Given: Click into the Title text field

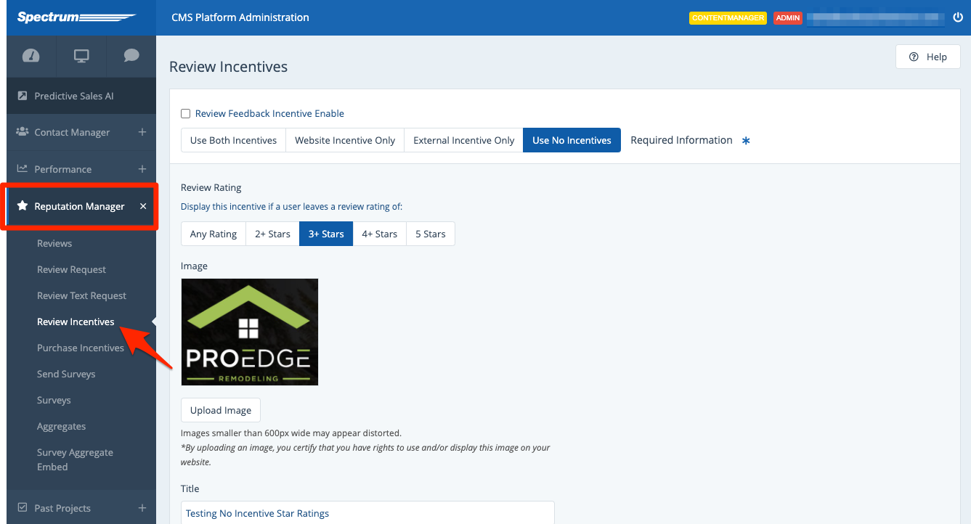Looking at the screenshot, I should 367,513.
